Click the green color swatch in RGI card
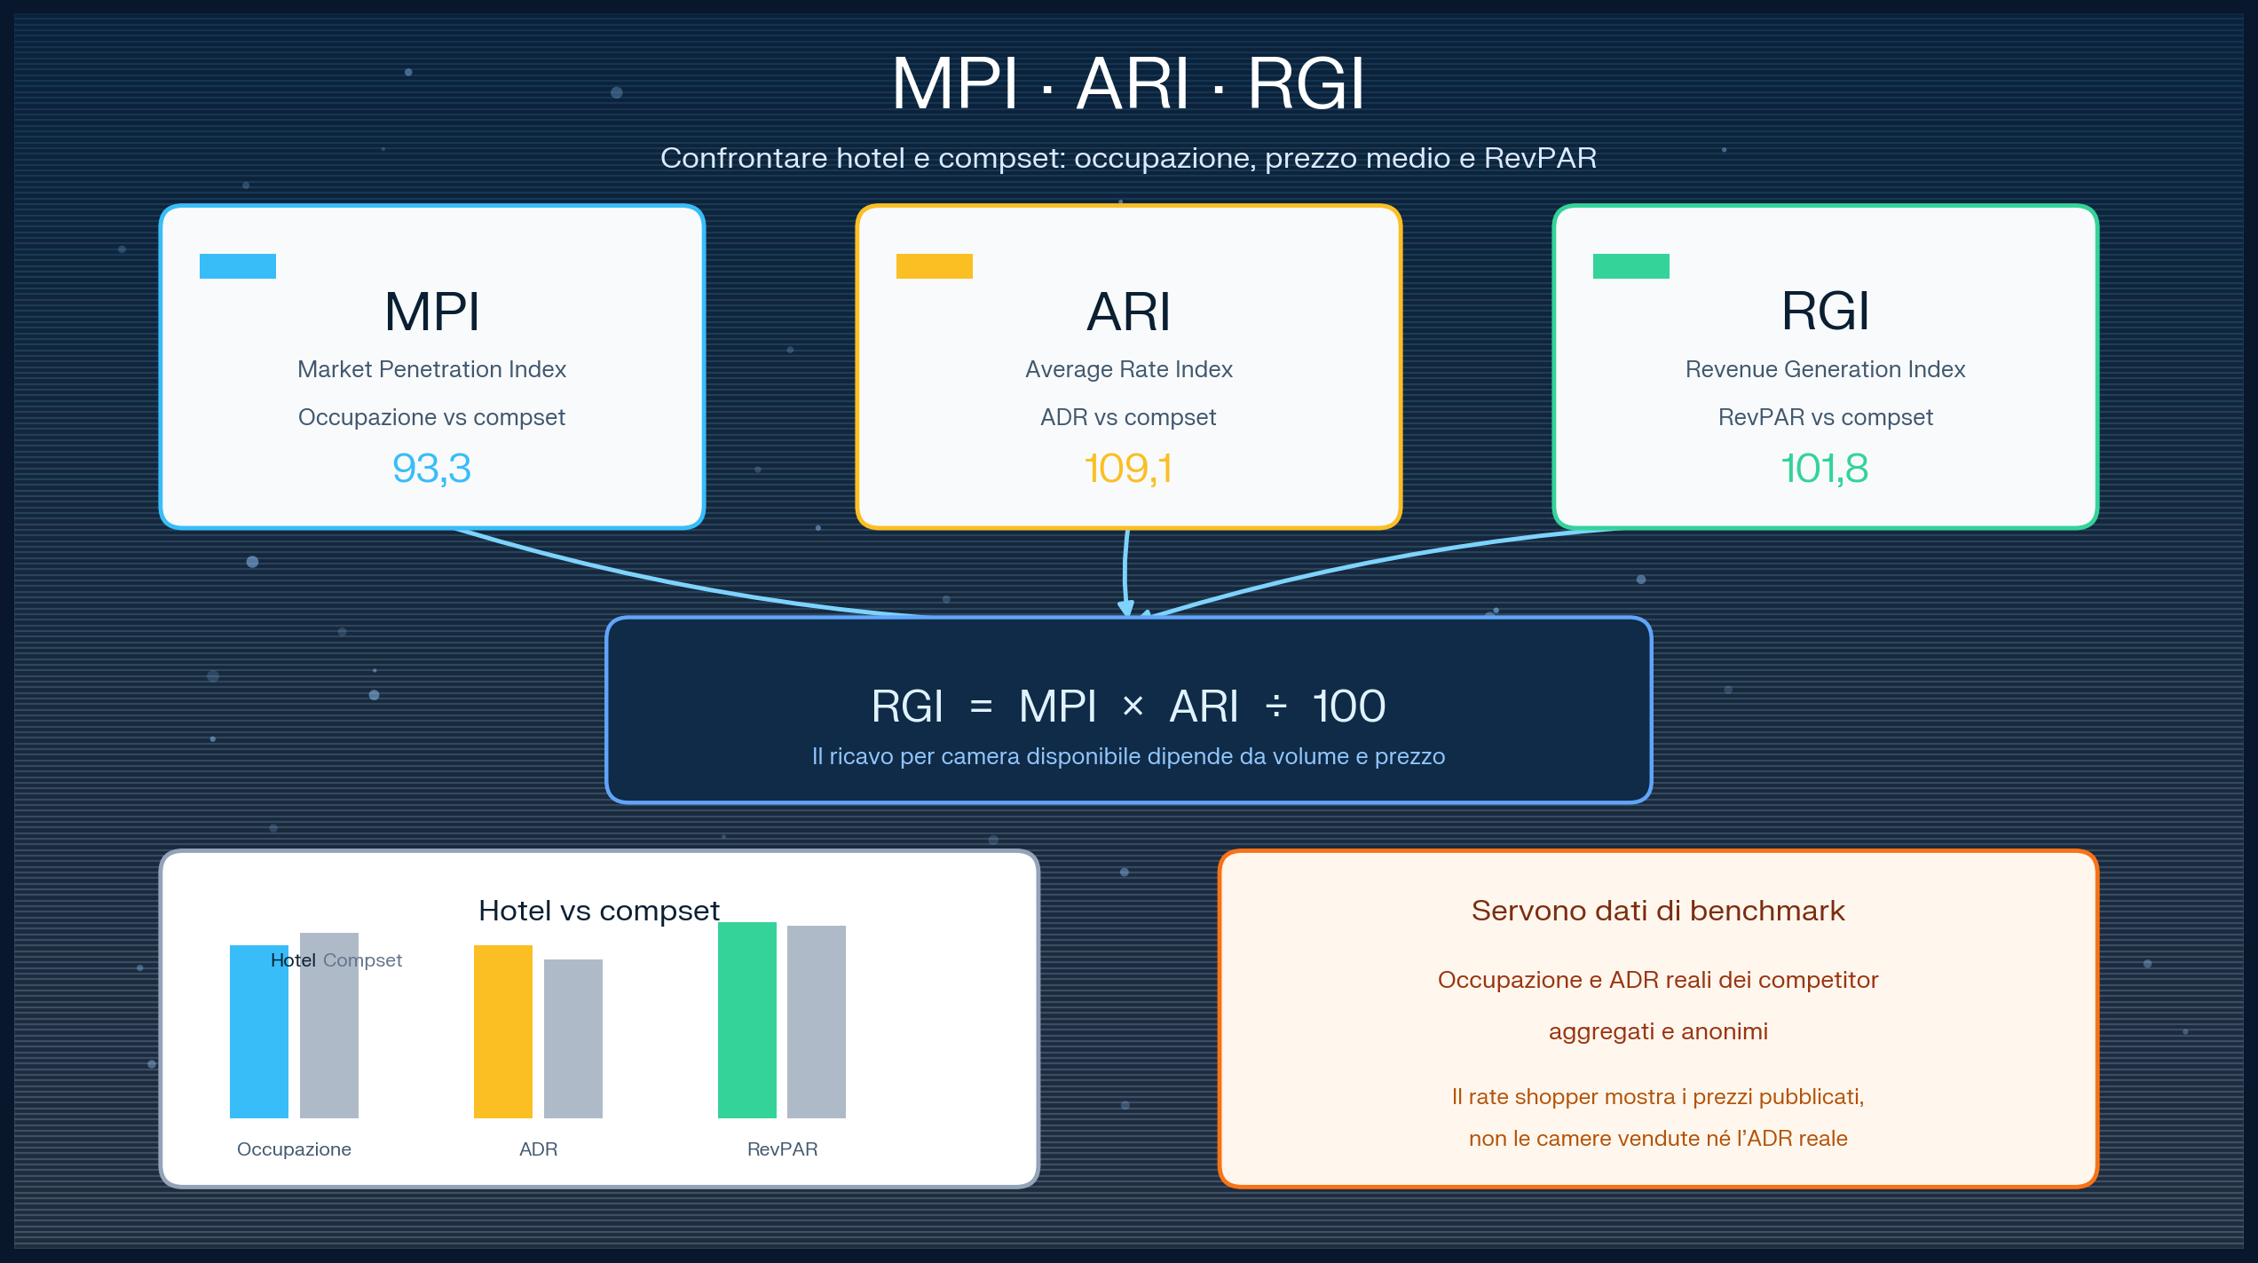The width and height of the screenshot is (2258, 1263). tap(1631, 266)
